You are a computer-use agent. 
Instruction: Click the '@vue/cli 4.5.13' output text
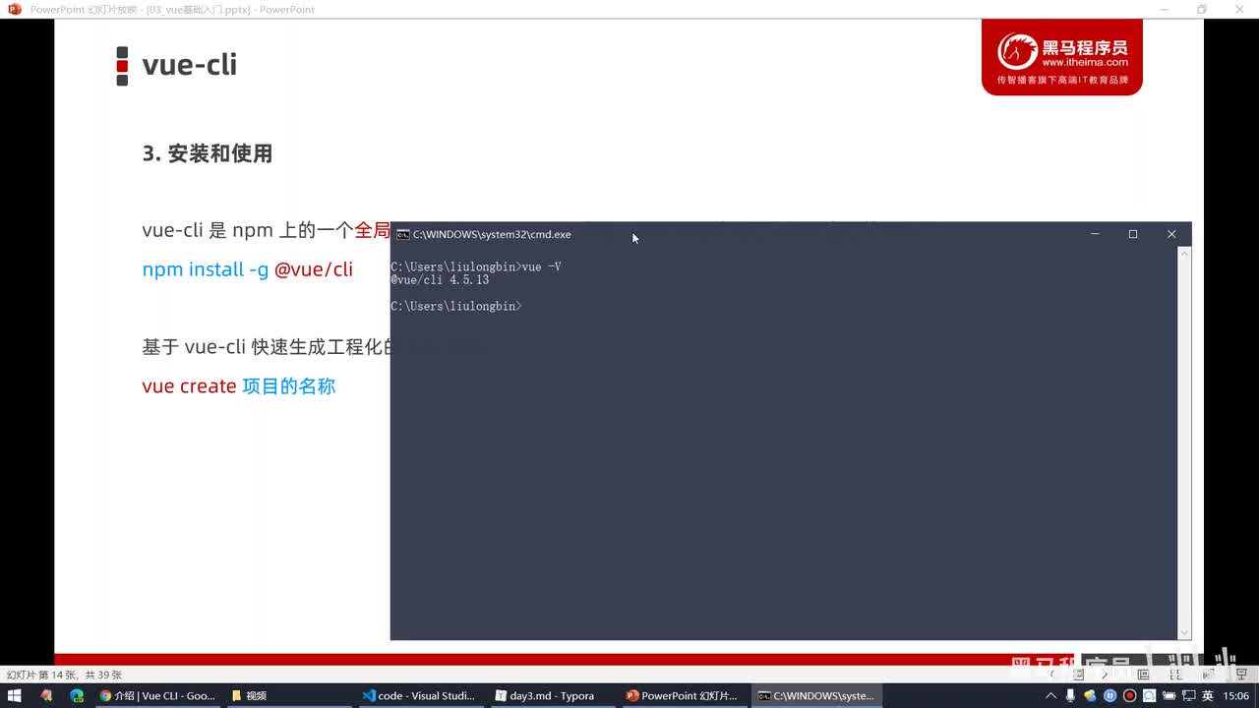point(440,280)
